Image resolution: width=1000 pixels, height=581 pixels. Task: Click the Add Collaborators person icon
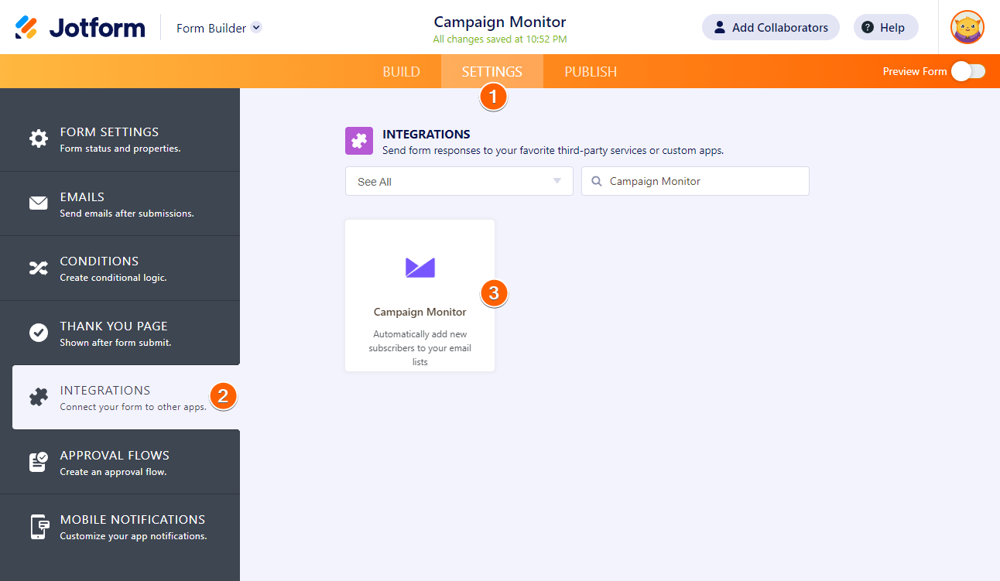click(x=720, y=27)
